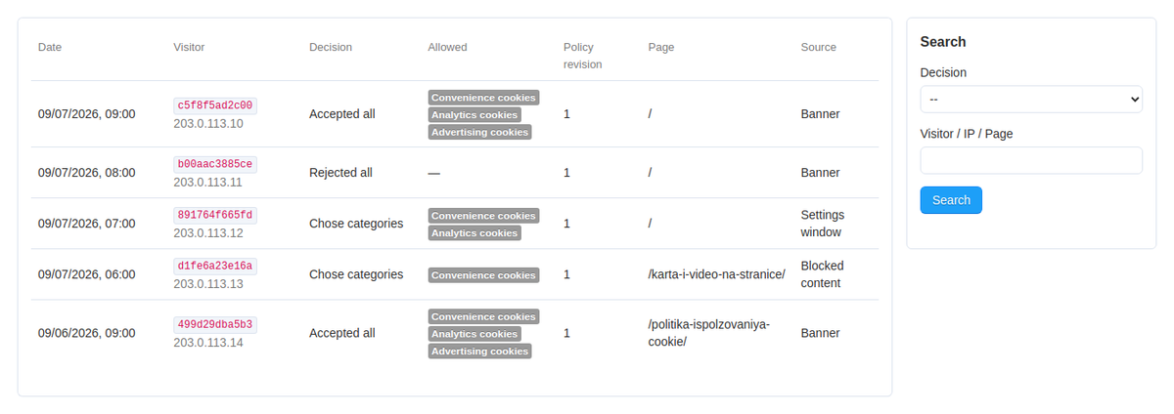Select visitor ID b00aac3885ce
Viewport: 1174px width, 414px height.
(215, 164)
